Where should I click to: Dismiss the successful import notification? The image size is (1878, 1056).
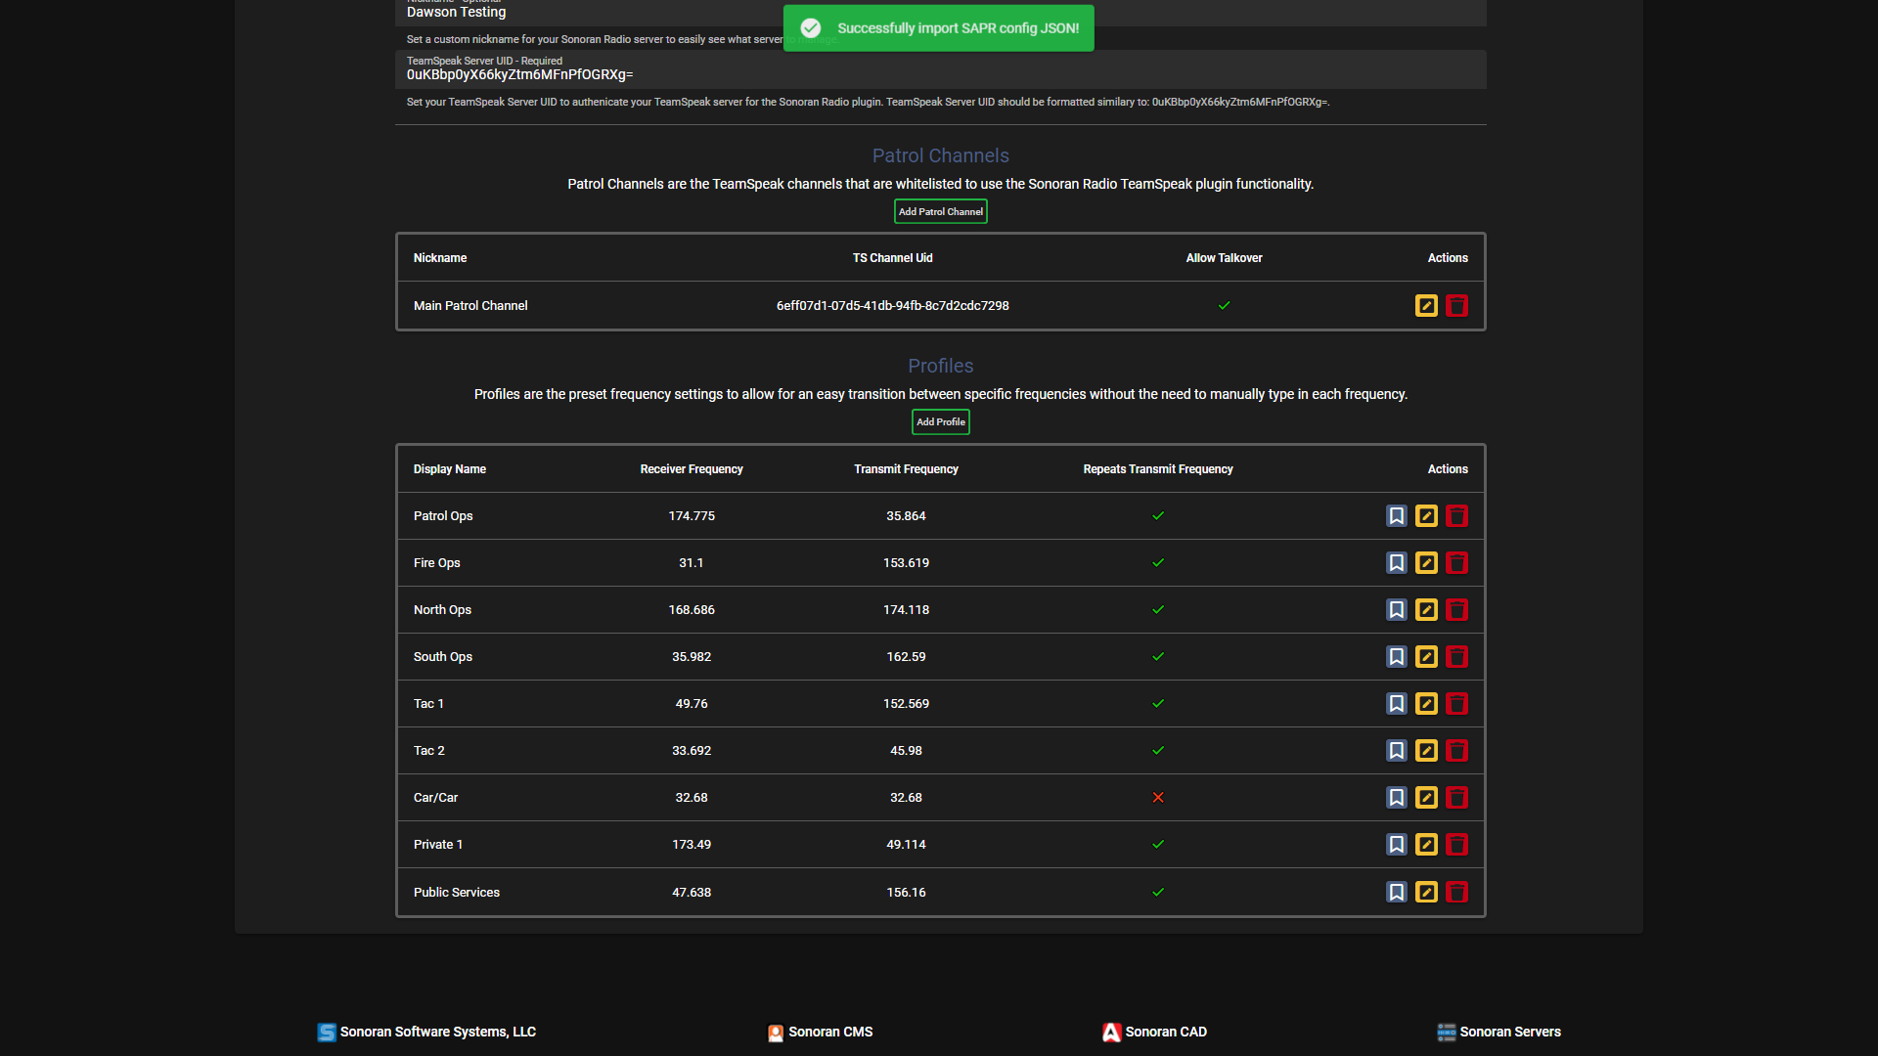(x=938, y=28)
